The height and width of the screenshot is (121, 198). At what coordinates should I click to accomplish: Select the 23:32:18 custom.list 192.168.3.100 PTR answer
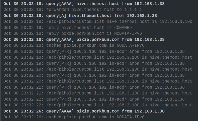coord(98,58)
